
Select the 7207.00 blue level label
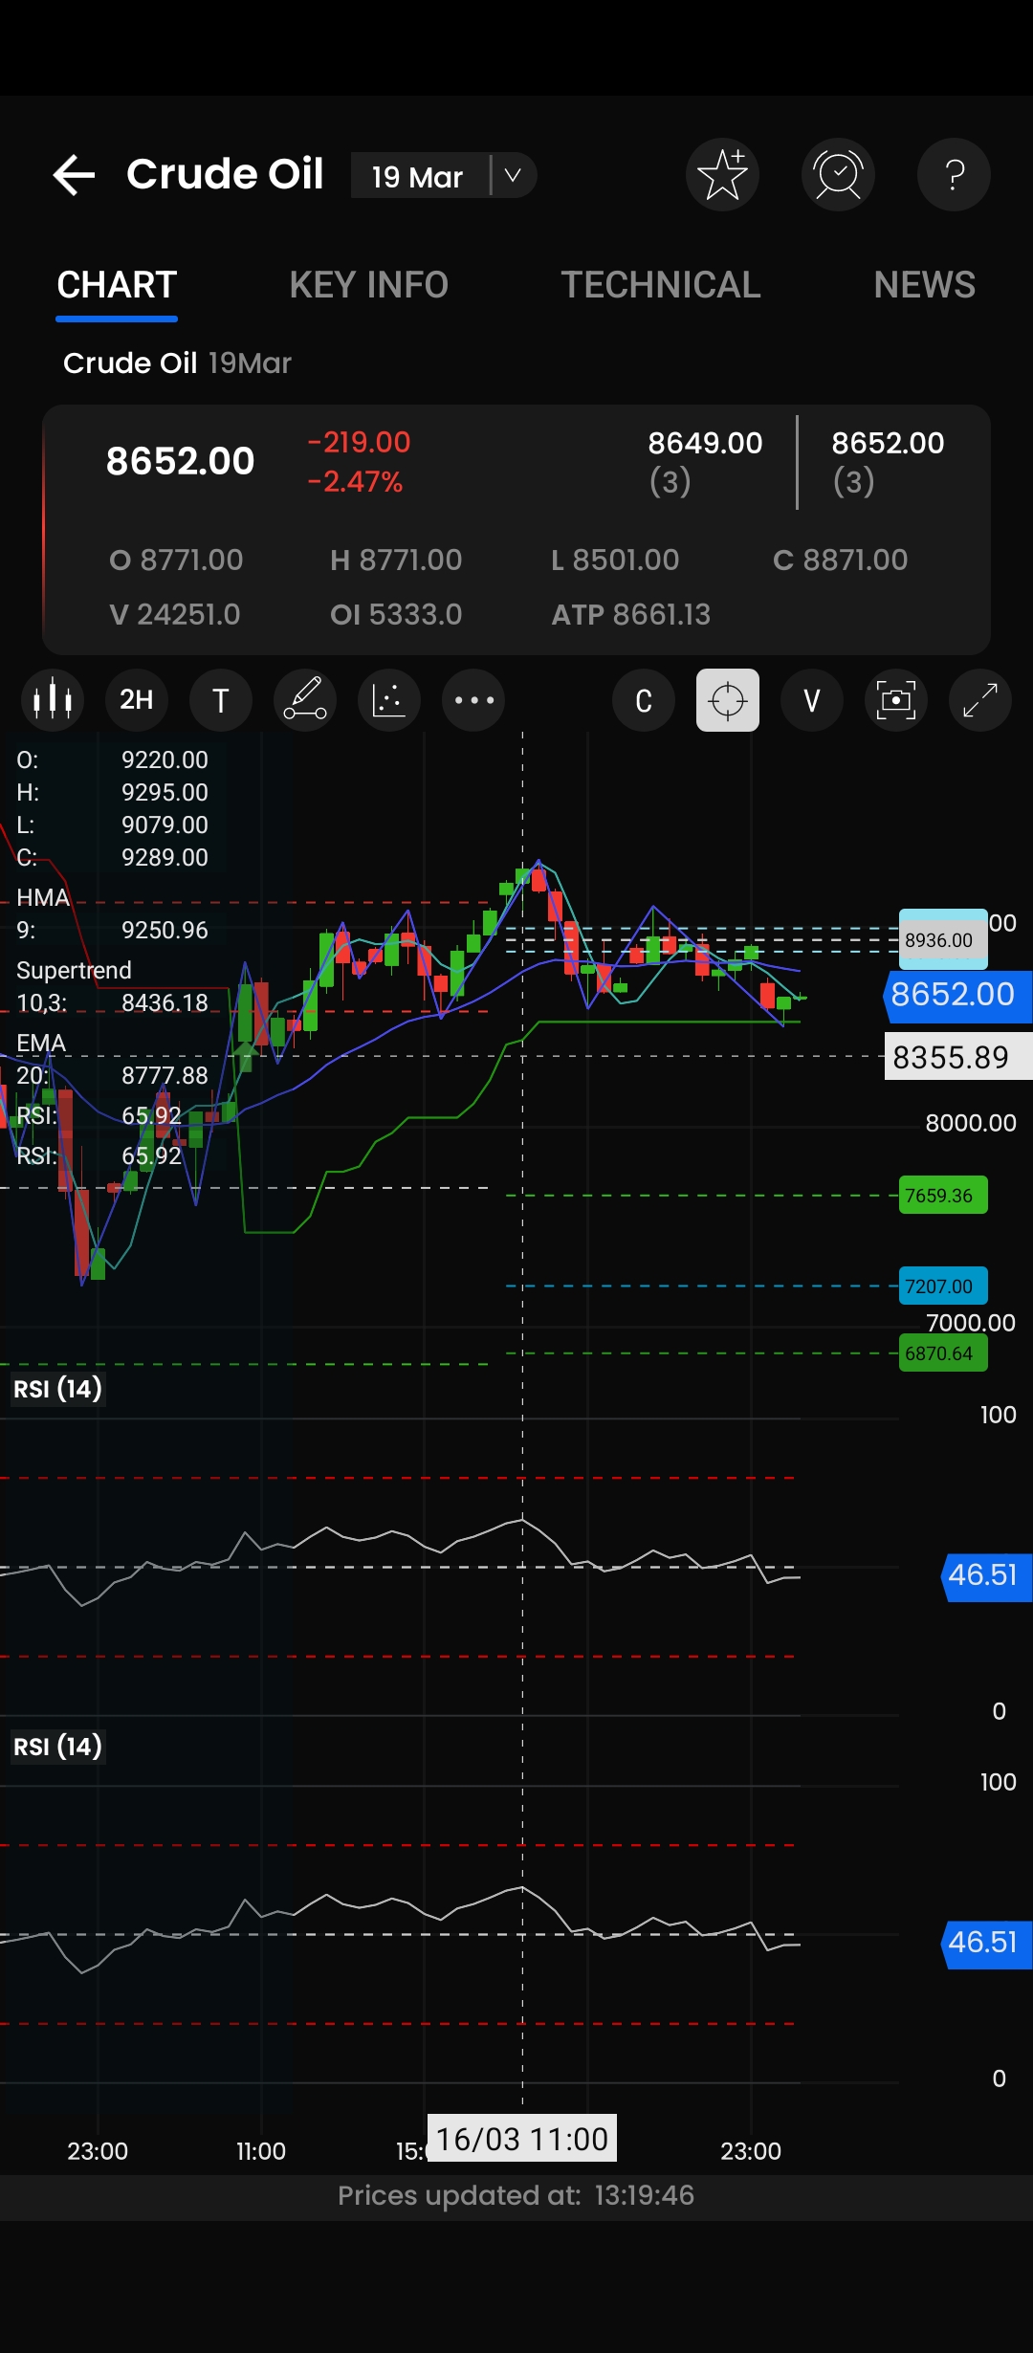tap(943, 1286)
